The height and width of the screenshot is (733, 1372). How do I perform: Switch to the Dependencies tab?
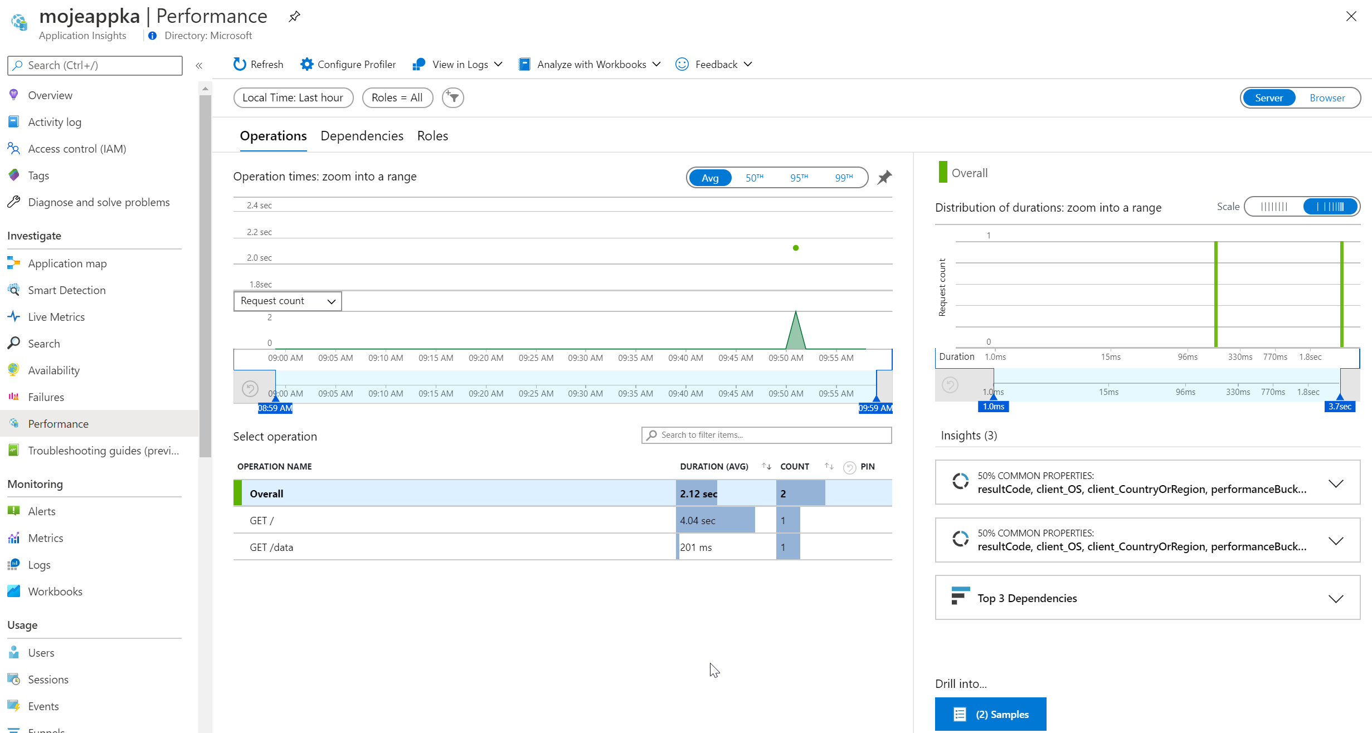(362, 136)
